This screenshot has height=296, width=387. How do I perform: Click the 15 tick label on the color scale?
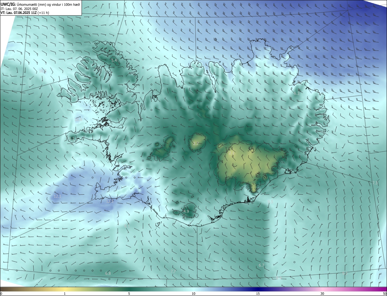coord(258,294)
